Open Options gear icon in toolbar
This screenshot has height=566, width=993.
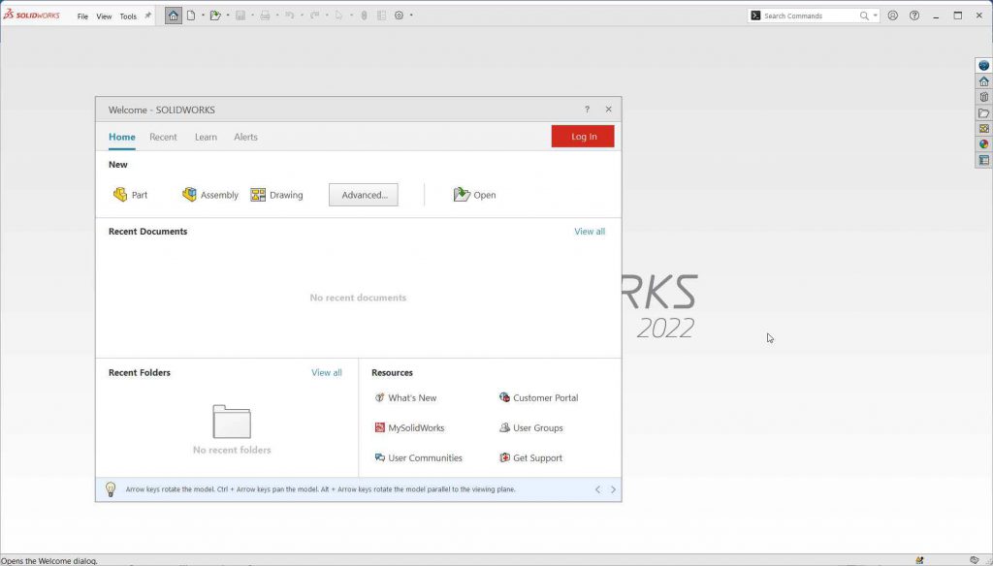point(399,16)
